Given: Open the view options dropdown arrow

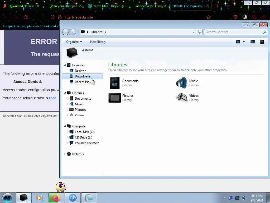Looking at the screenshot, I should click(x=244, y=42).
